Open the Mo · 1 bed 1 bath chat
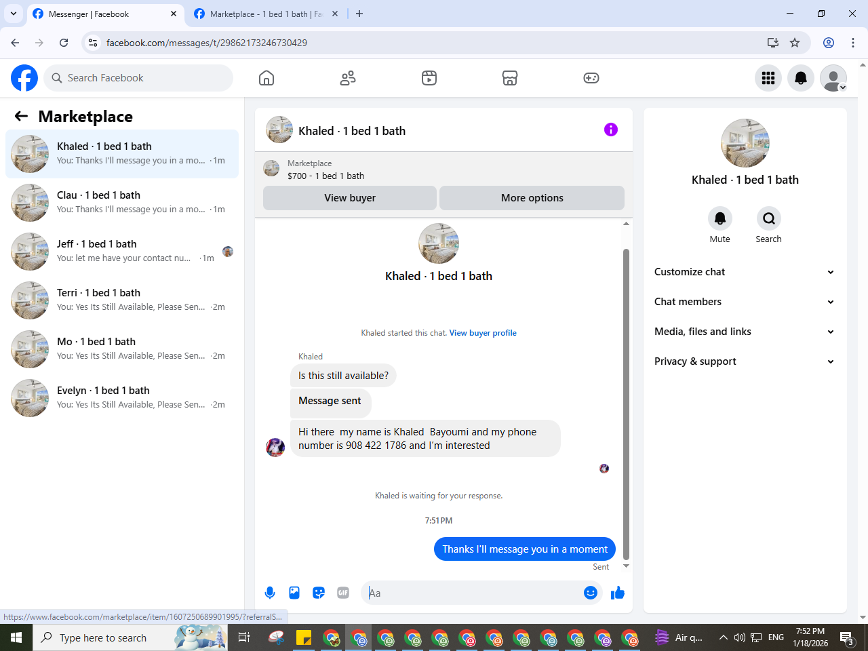Screen dimensions: 868x651 [122, 349]
